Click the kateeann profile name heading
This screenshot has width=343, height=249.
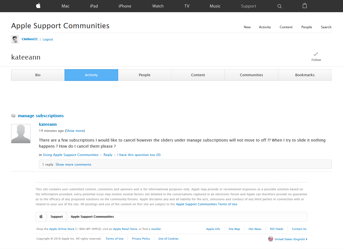click(26, 57)
